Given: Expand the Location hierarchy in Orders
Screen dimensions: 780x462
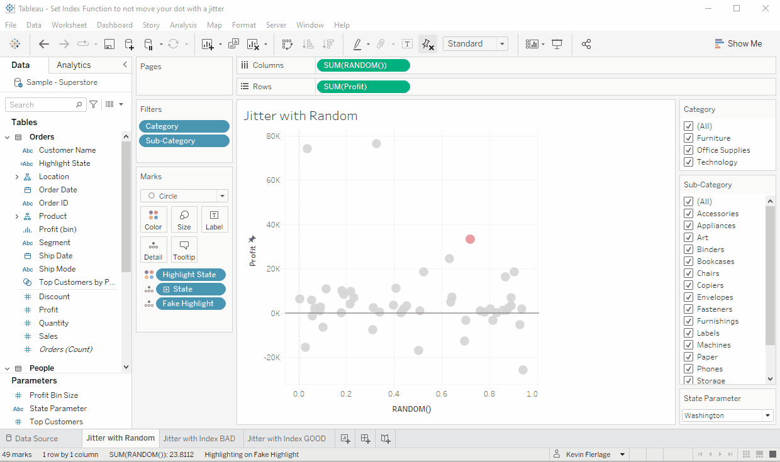Looking at the screenshot, I should tap(17, 177).
